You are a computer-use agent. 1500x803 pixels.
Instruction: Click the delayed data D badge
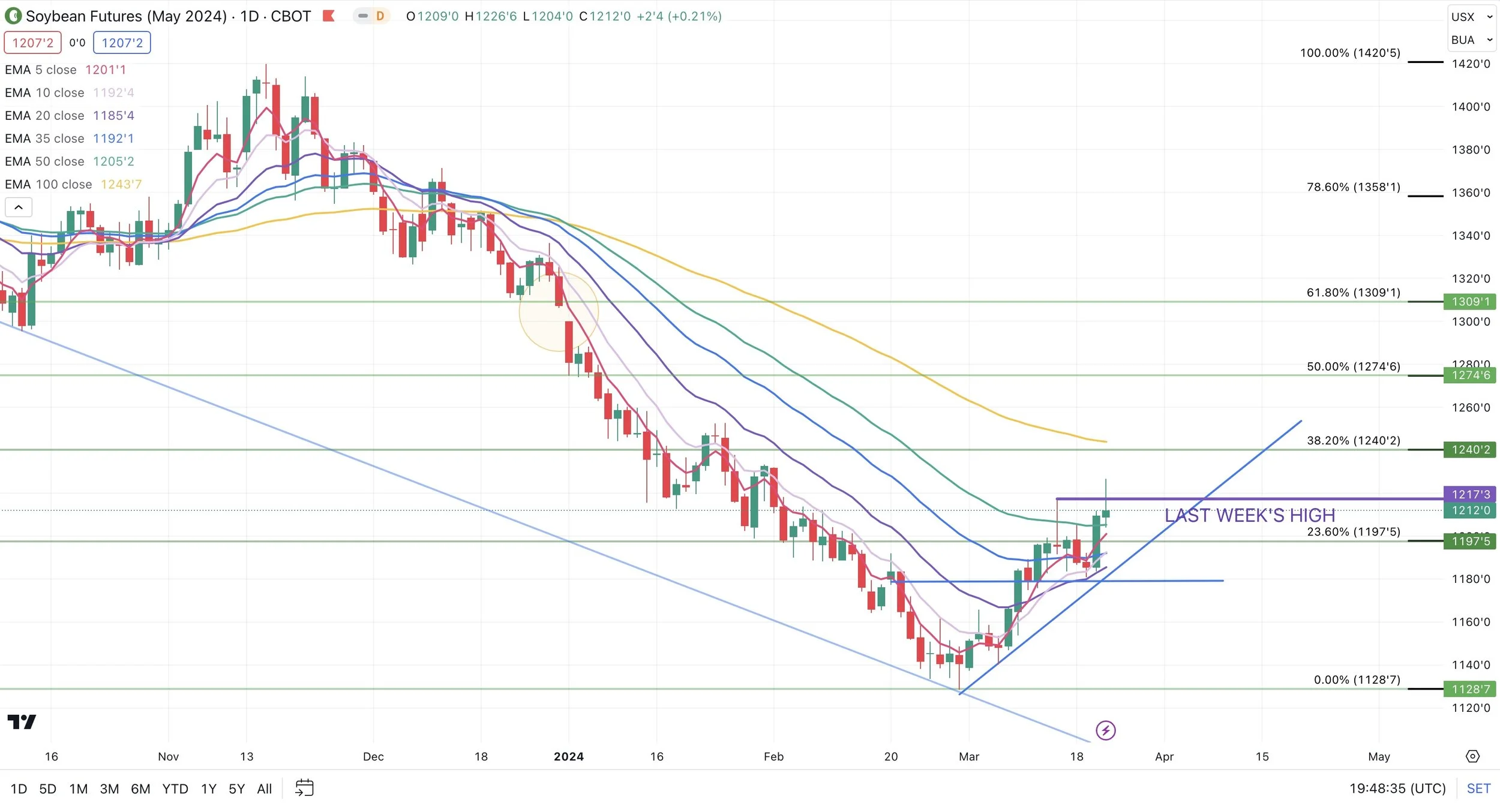point(380,16)
